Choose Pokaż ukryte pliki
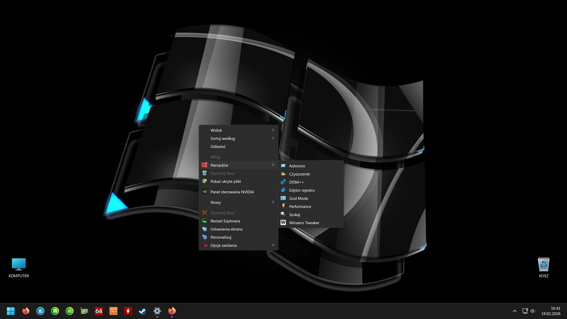 [x=238, y=181]
